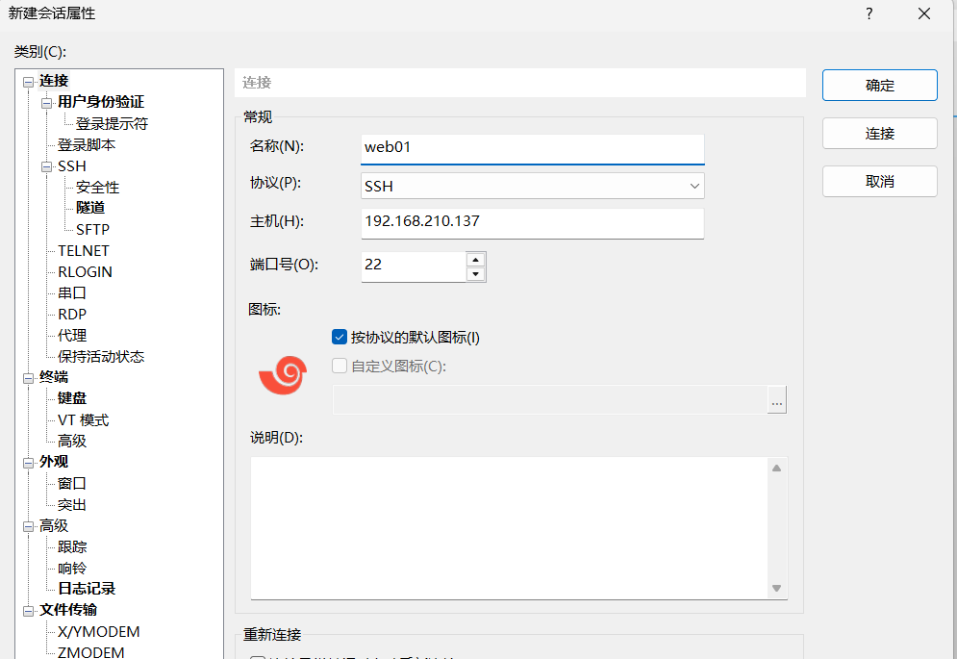Select 跟踪 in the tree

click(72, 546)
